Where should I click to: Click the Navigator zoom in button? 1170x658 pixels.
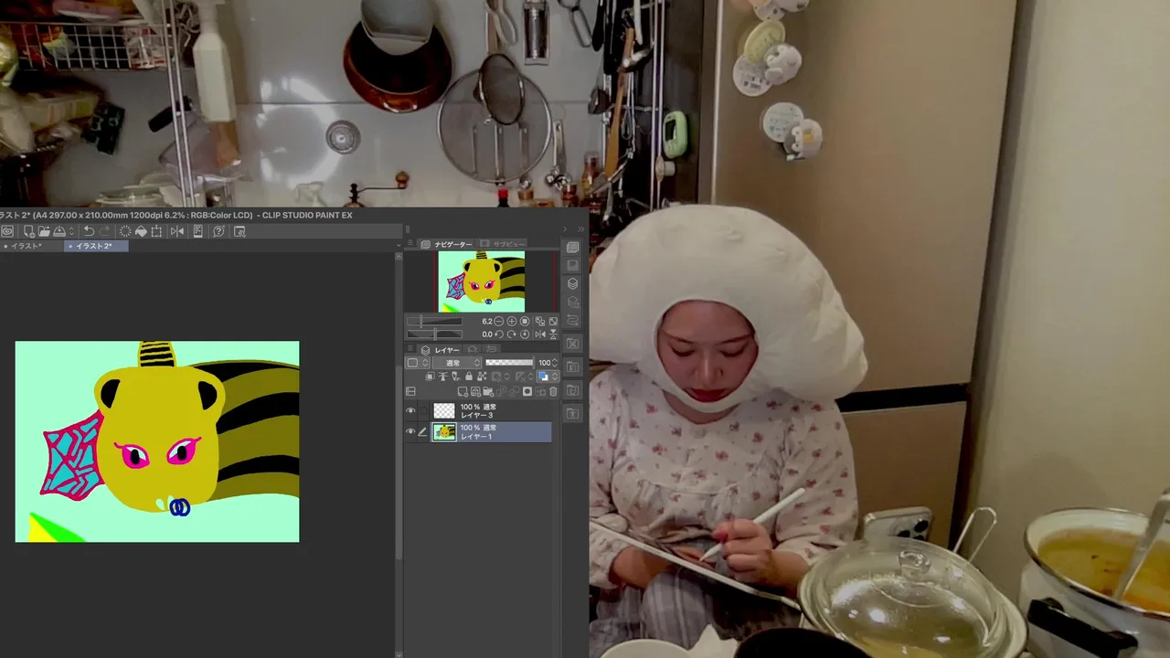coord(512,321)
